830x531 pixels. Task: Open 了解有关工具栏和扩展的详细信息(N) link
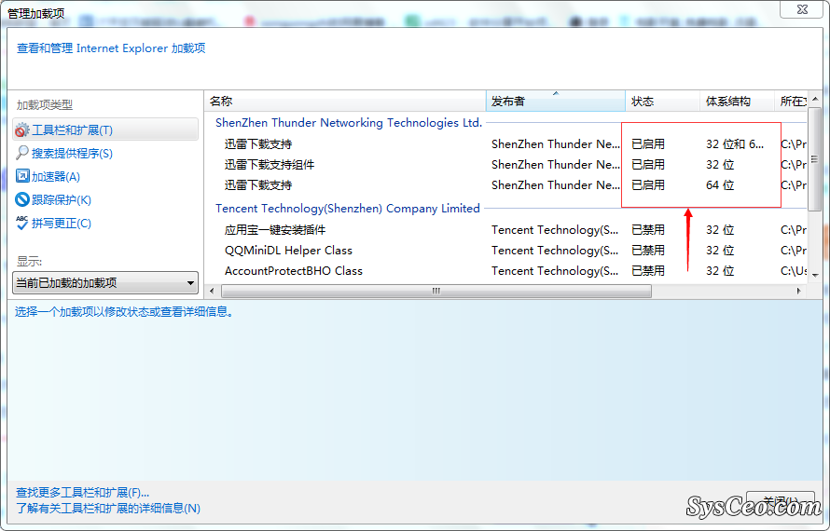pyautogui.click(x=108, y=509)
